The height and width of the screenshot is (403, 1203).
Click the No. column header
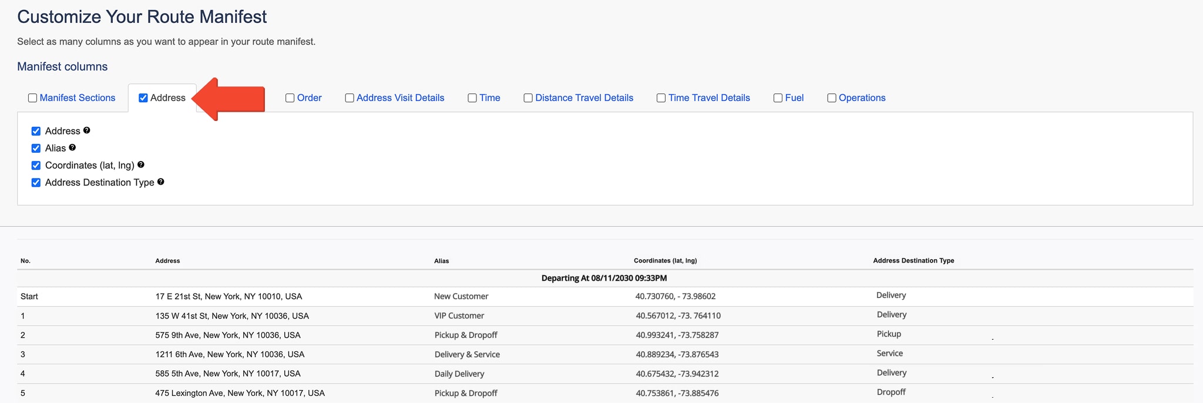[25, 261]
